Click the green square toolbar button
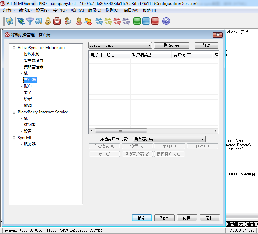258x234 pixels. 137,21
